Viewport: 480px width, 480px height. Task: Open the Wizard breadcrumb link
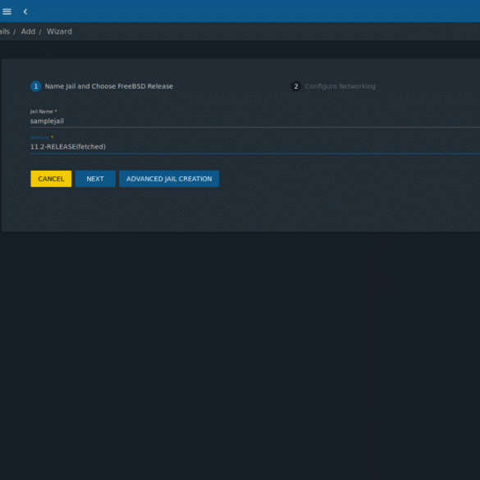(x=59, y=31)
